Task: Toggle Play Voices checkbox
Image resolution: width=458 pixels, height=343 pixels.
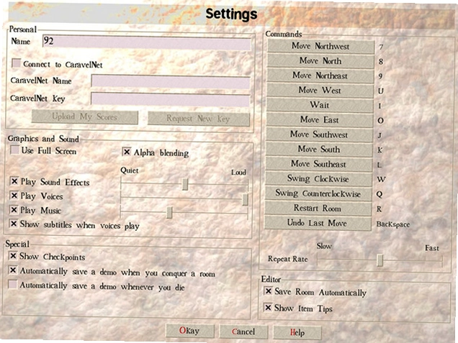Action: [14, 195]
